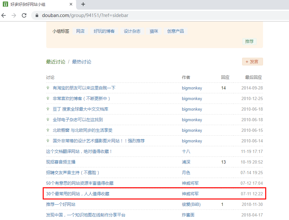Screen dimensions: 289x220
Task: Click the 小组标签 label
Action: click(61, 31)
